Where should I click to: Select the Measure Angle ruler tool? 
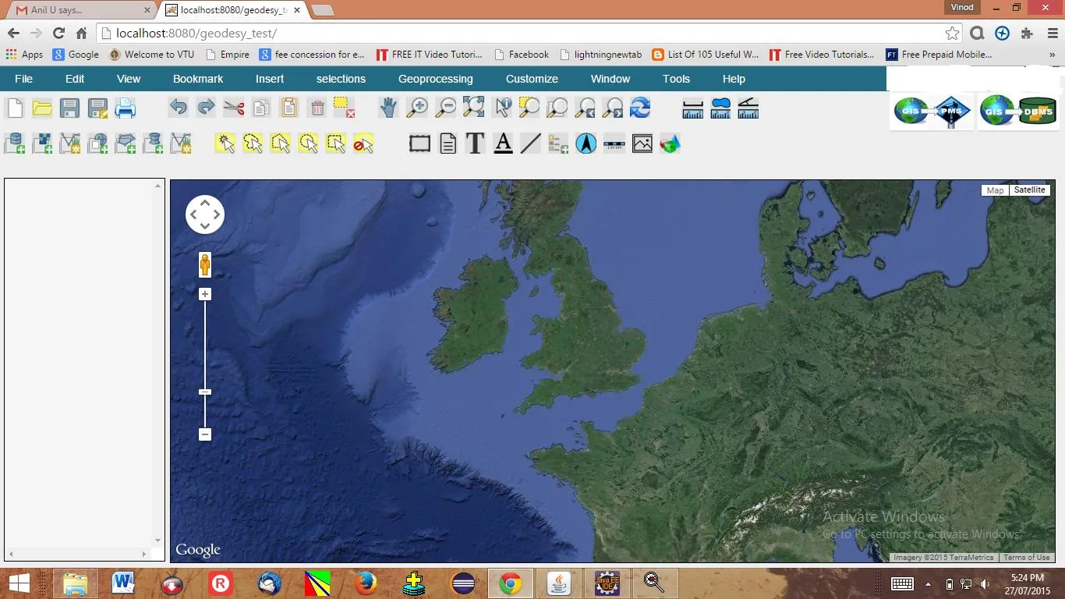748,108
